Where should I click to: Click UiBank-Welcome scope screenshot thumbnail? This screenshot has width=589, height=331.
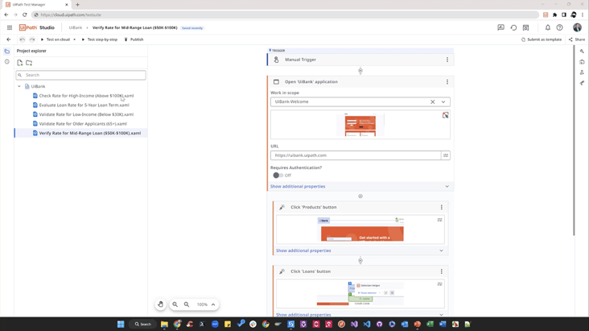point(360,125)
